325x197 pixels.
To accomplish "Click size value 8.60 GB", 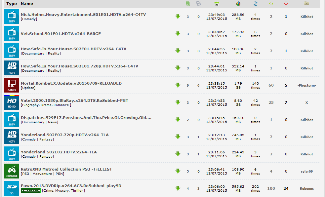I will 238,102.
